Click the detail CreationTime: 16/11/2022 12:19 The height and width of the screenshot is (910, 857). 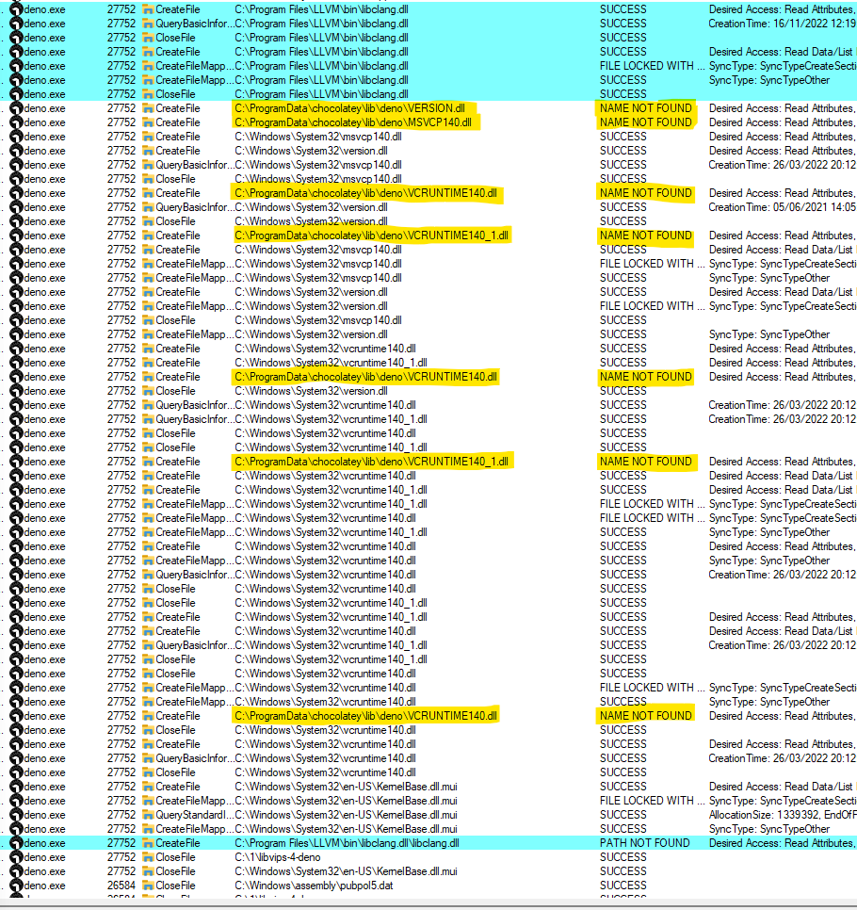(x=783, y=24)
